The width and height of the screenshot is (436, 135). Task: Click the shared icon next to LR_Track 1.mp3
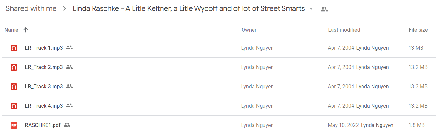69,48
